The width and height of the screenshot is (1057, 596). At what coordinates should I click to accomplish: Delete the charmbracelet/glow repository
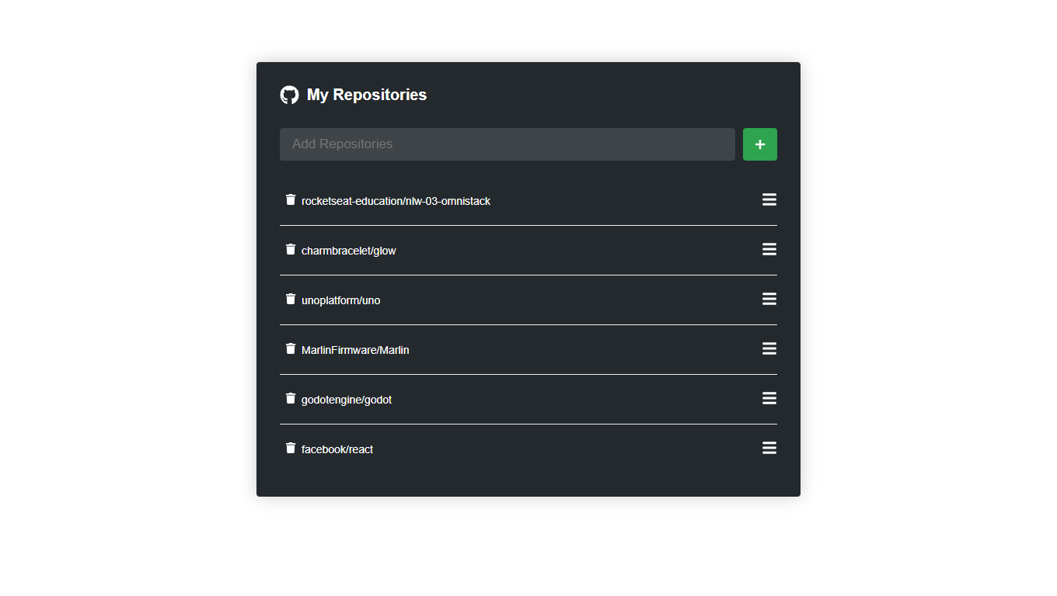[291, 249]
